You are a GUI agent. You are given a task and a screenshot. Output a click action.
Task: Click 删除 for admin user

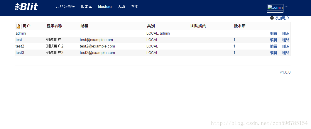click(286, 33)
